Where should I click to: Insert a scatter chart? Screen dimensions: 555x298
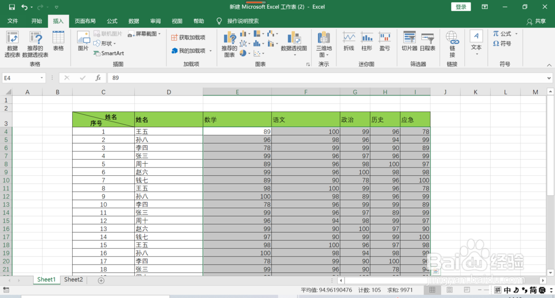[259, 53]
